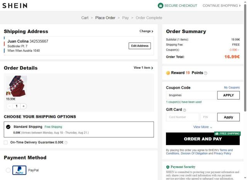Click the FREE SHIPPING badge on order button
Image resolution: width=247 pixels, height=180 pixels.
coord(227,134)
